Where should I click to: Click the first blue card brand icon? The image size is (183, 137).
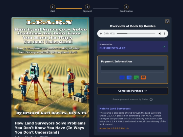click(122, 77)
